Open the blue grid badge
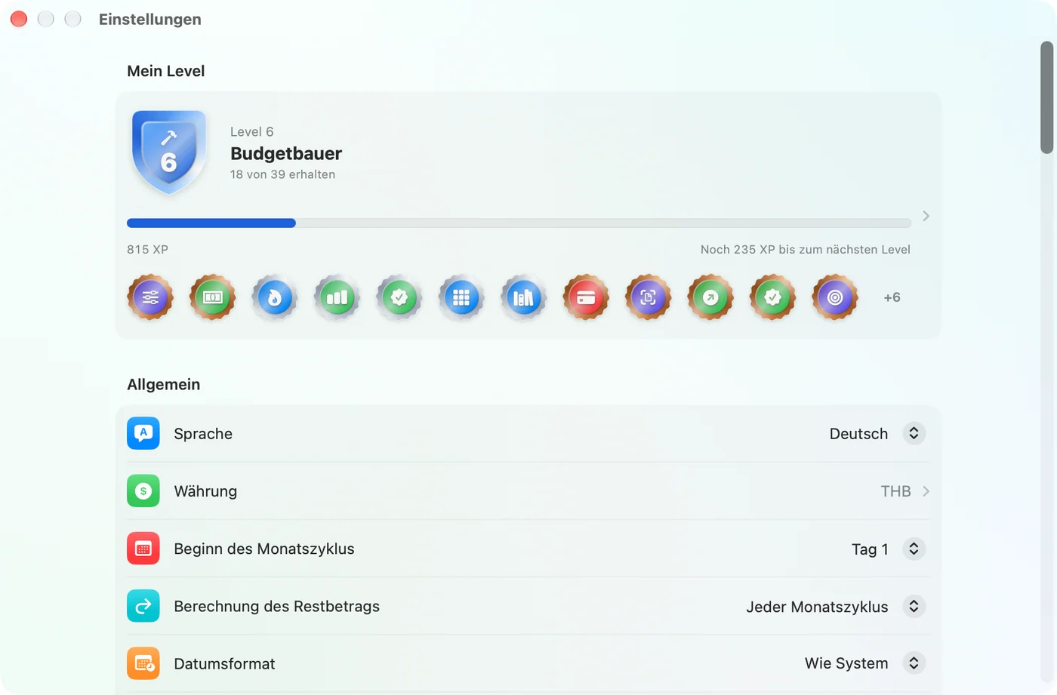Viewport: 1057px width, 695px height. pos(461,297)
